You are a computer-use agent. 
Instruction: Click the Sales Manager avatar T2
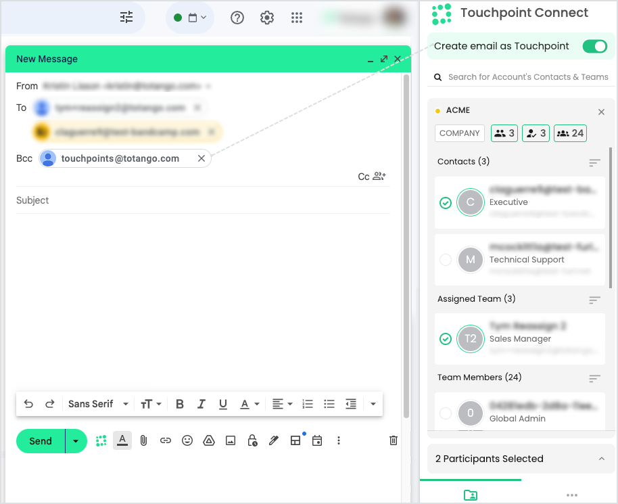tap(470, 339)
